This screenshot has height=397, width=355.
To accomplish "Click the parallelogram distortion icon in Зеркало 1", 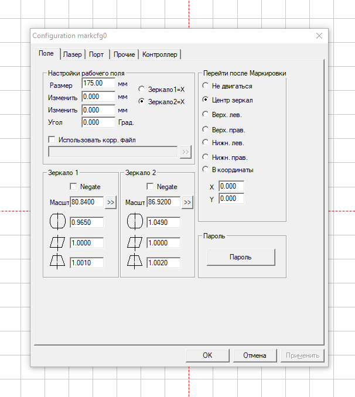I will [x=57, y=242].
